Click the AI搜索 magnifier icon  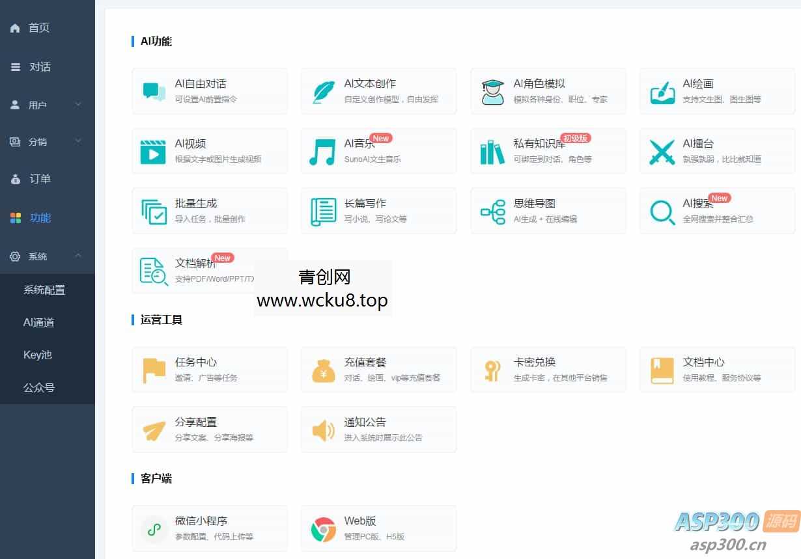tap(662, 211)
